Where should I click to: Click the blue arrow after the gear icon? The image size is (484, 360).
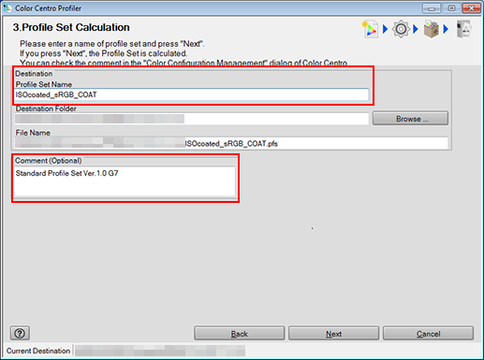(x=416, y=29)
